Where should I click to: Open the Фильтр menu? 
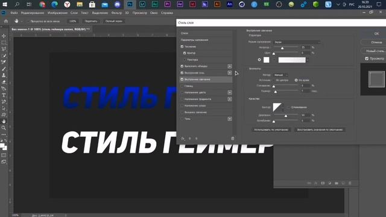point(116,13)
